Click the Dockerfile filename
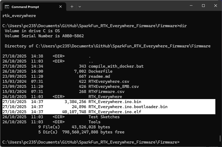The width and height of the screenshot is (222, 147). tap(100, 71)
